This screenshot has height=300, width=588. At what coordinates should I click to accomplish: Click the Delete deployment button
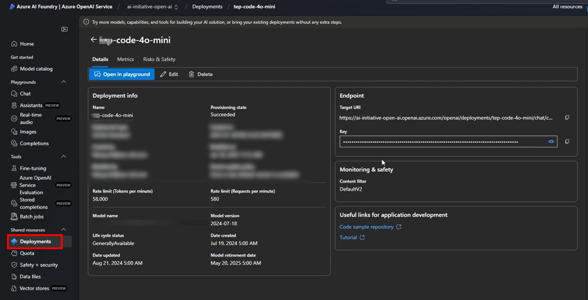pos(201,74)
